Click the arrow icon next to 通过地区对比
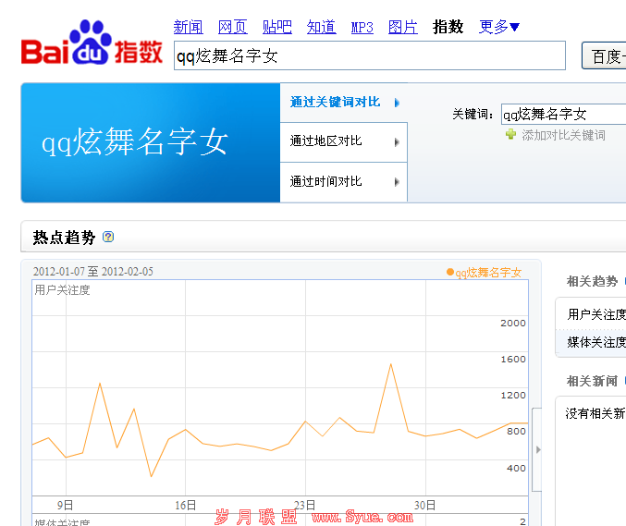This screenshot has width=626, height=526. 397,142
